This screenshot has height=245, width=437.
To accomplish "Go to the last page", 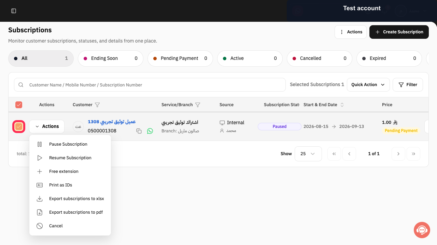I will [x=413, y=154].
